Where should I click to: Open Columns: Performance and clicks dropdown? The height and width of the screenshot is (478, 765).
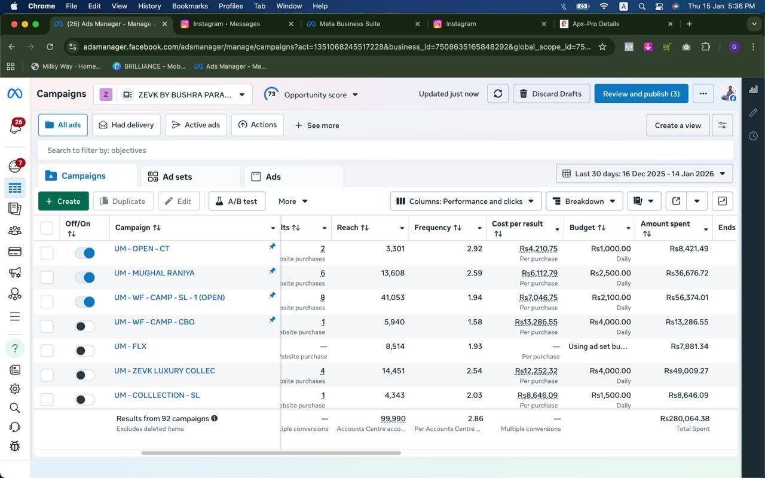[x=466, y=201]
